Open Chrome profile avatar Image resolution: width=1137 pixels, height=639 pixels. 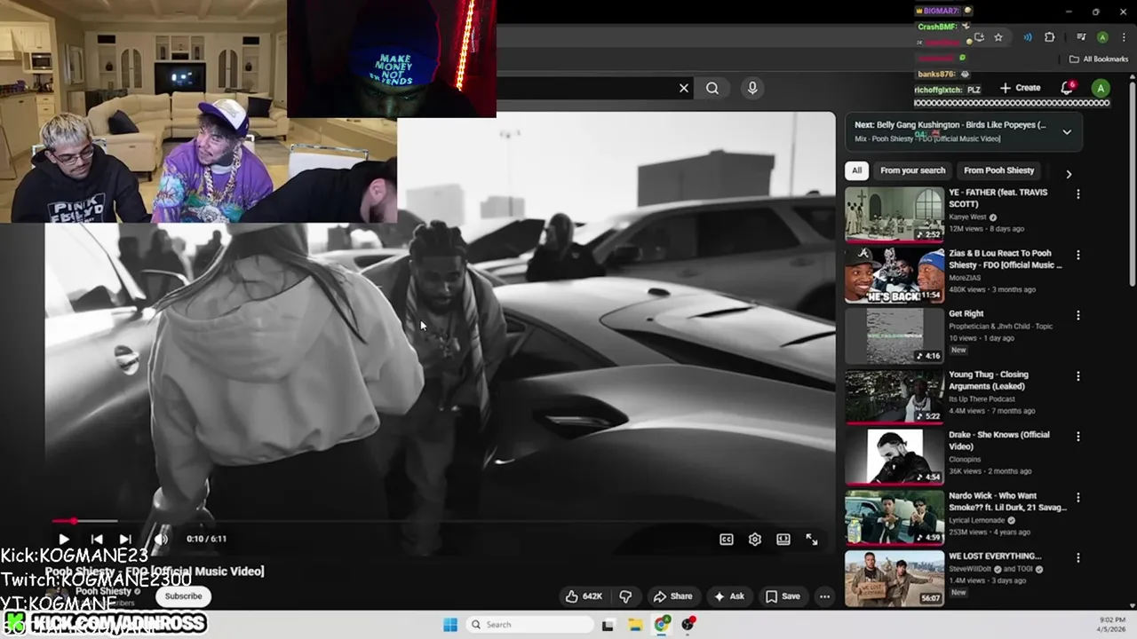coord(1102,37)
